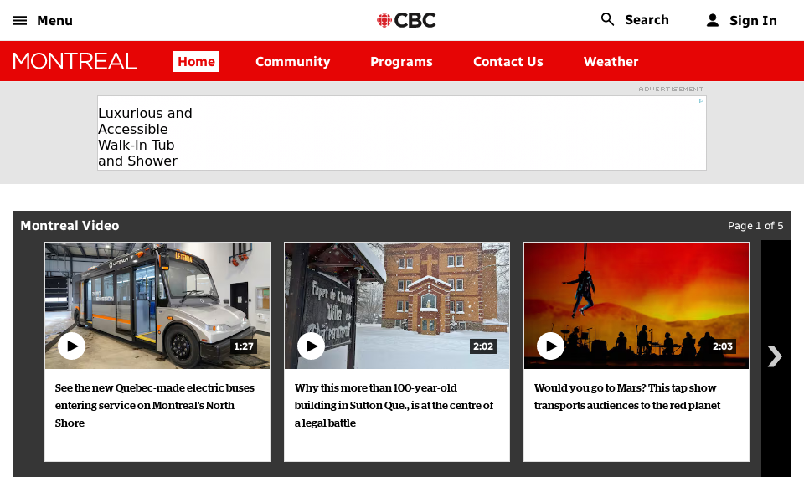Viewport: 804px width, 502px height.
Task: Play the Sutton building video
Action: tap(311, 346)
